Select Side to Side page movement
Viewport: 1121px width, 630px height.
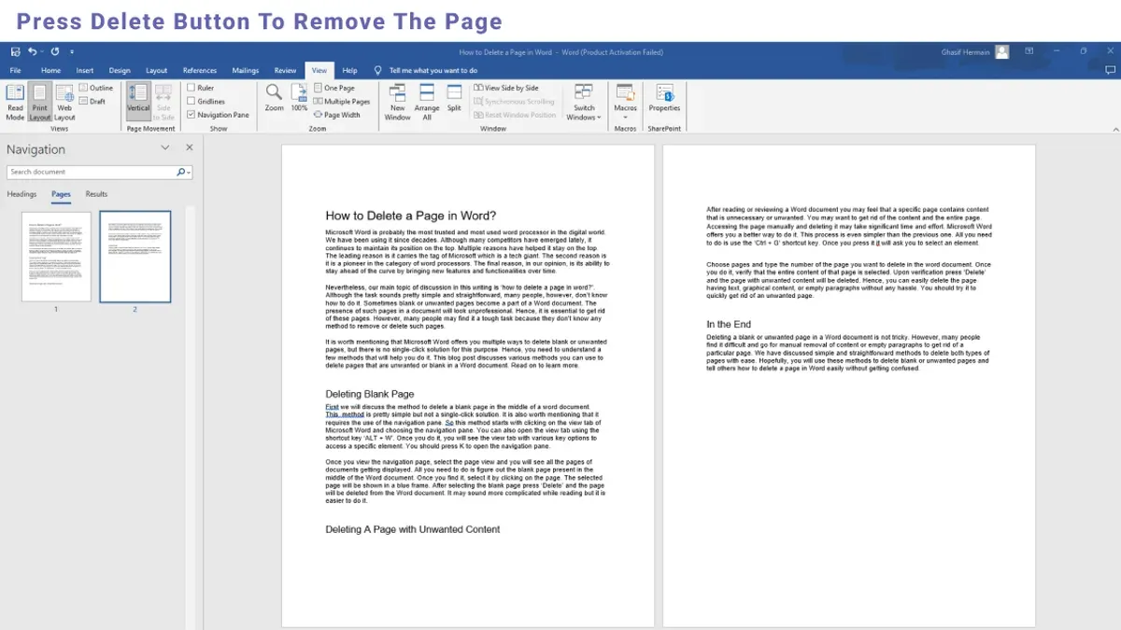[x=163, y=102]
